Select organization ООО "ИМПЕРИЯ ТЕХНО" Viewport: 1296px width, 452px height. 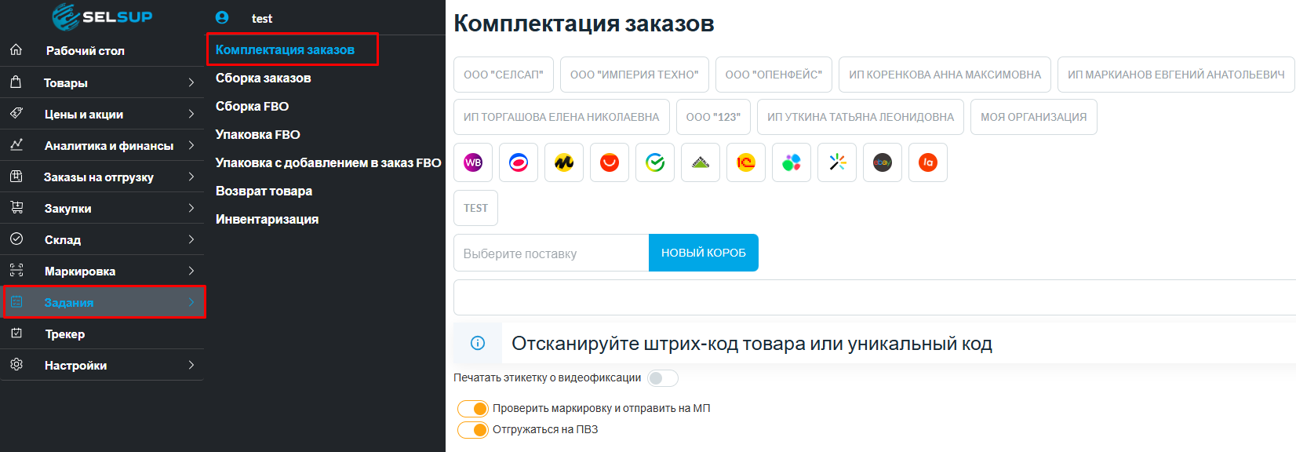tap(635, 75)
